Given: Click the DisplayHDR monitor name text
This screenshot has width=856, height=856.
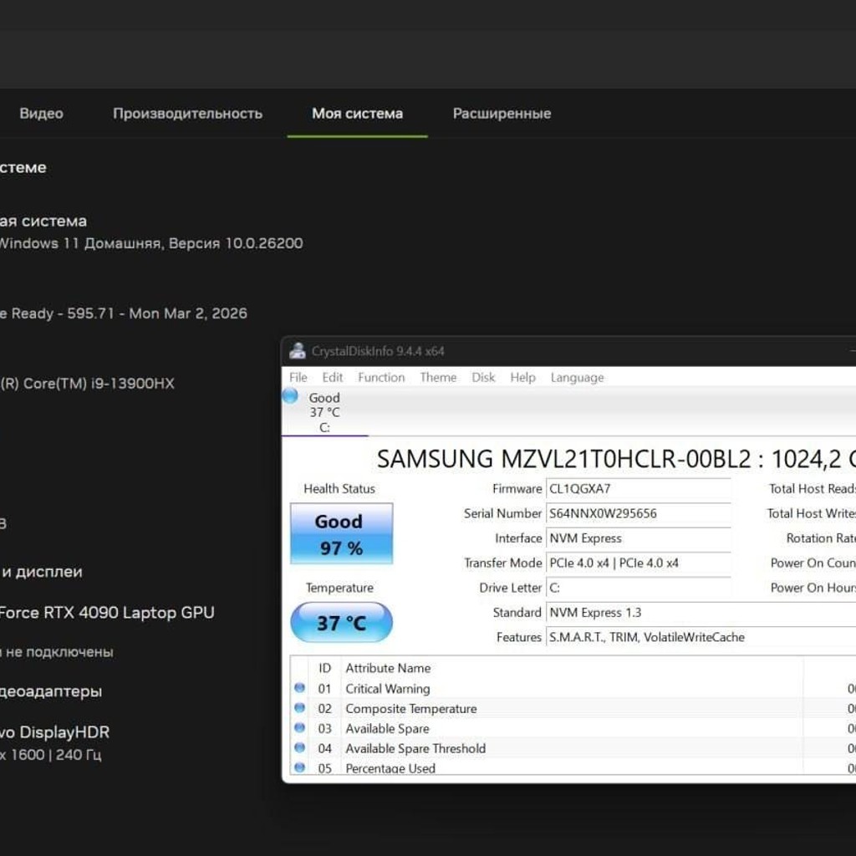Looking at the screenshot, I should (x=54, y=732).
